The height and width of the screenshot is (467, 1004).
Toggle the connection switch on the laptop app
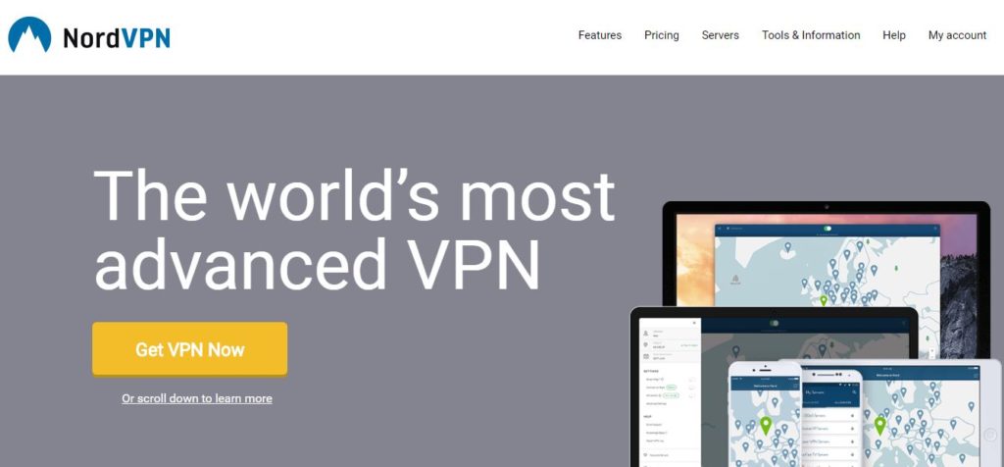pyautogui.click(x=775, y=323)
